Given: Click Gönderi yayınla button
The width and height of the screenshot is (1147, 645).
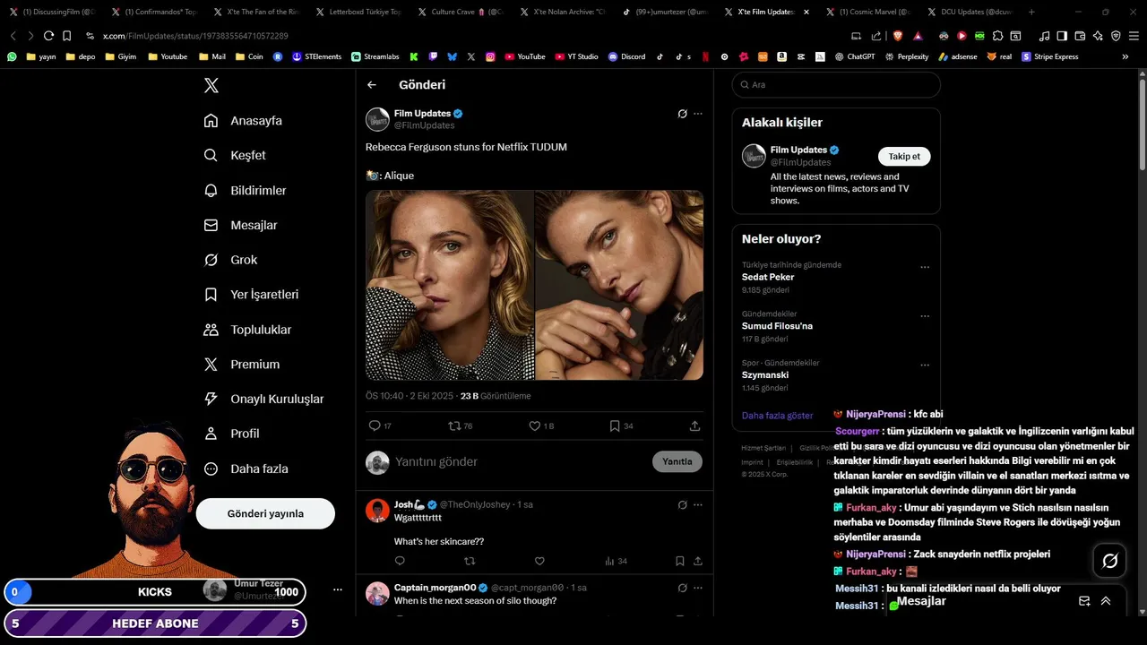Looking at the screenshot, I should pos(265,513).
